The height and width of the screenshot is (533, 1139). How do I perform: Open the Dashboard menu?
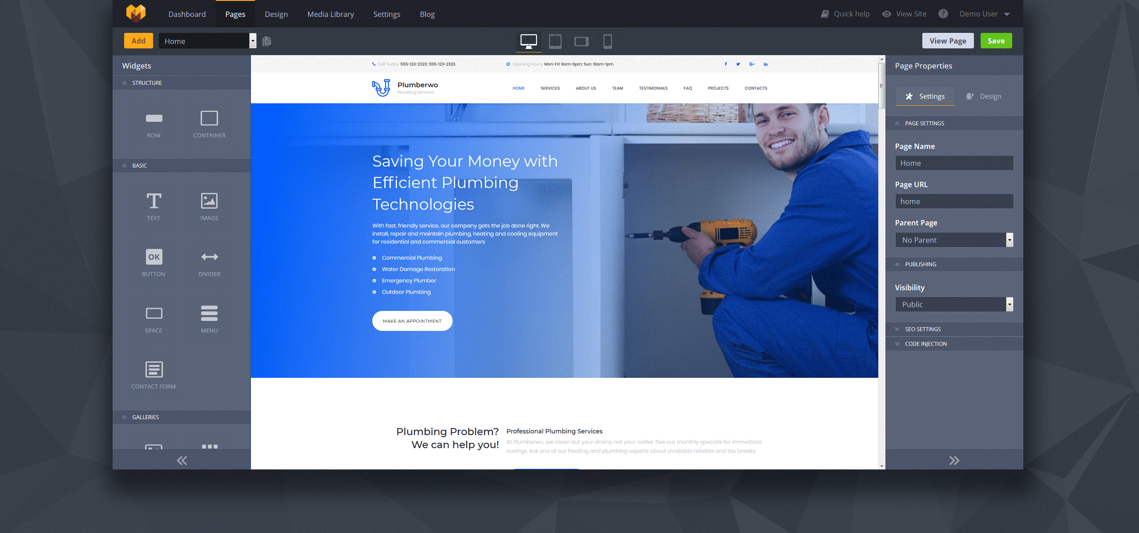pyautogui.click(x=187, y=14)
